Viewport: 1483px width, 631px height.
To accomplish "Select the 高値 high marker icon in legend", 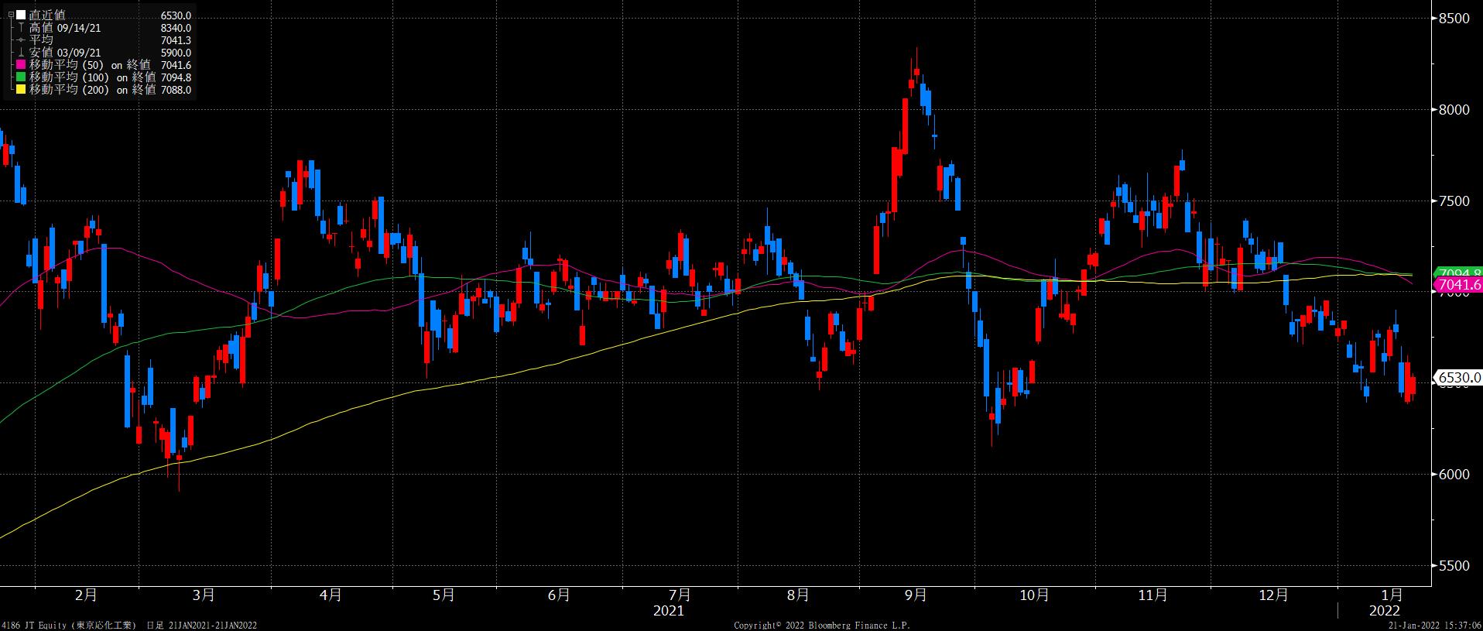I will [21, 28].
